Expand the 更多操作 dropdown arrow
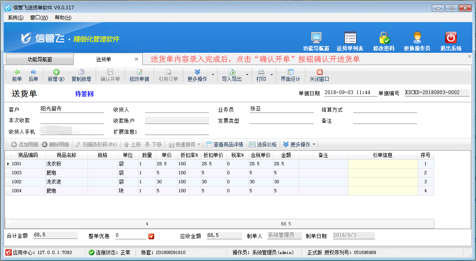The width and height of the screenshot is (476, 261). pos(213,75)
